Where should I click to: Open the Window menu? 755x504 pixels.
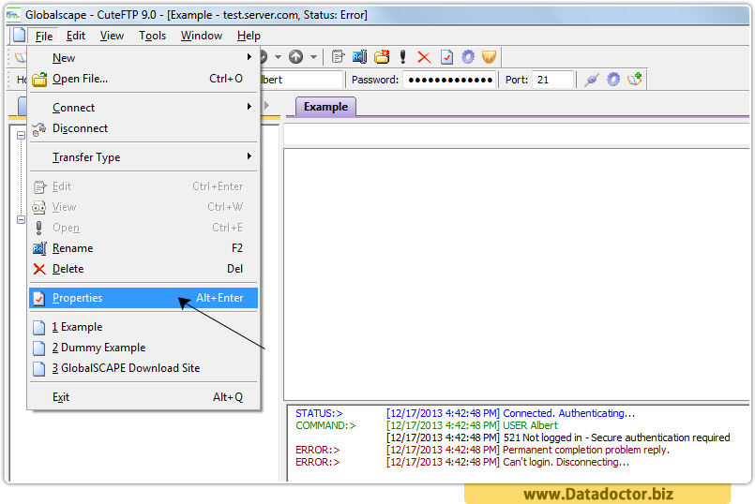click(202, 36)
